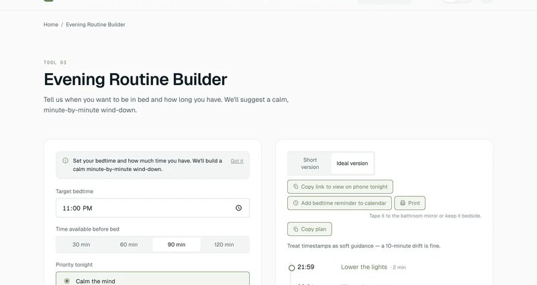
Task: Focus the Target bedtime input field
Action: (x=152, y=208)
